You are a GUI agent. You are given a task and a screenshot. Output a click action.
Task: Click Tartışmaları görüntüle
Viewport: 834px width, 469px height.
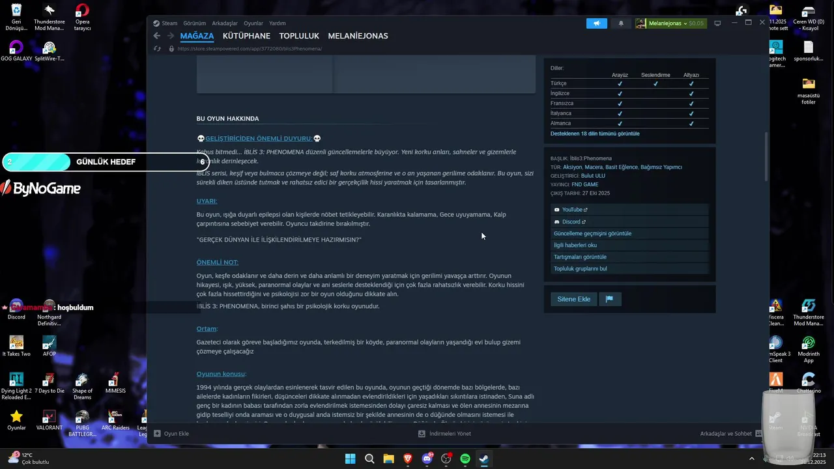pos(629,257)
